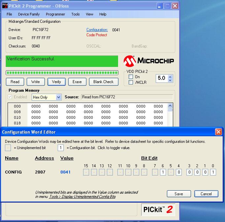The width and height of the screenshot is (225, 222).
Task: Decrease VDD voltage with down arrow
Action: click(x=170, y=80)
